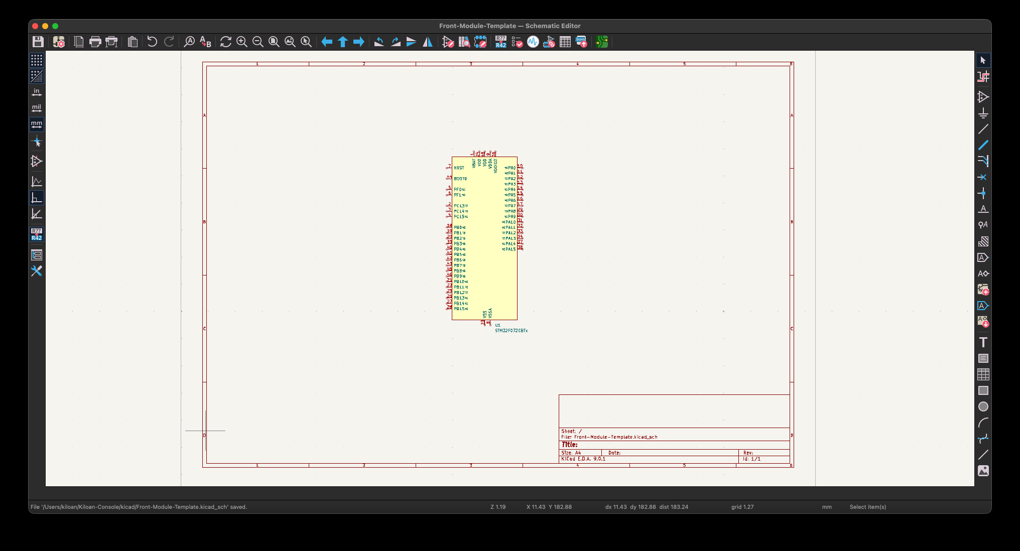Run the Electrical Rules Checker
This screenshot has width=1020, height=551.
517,42
